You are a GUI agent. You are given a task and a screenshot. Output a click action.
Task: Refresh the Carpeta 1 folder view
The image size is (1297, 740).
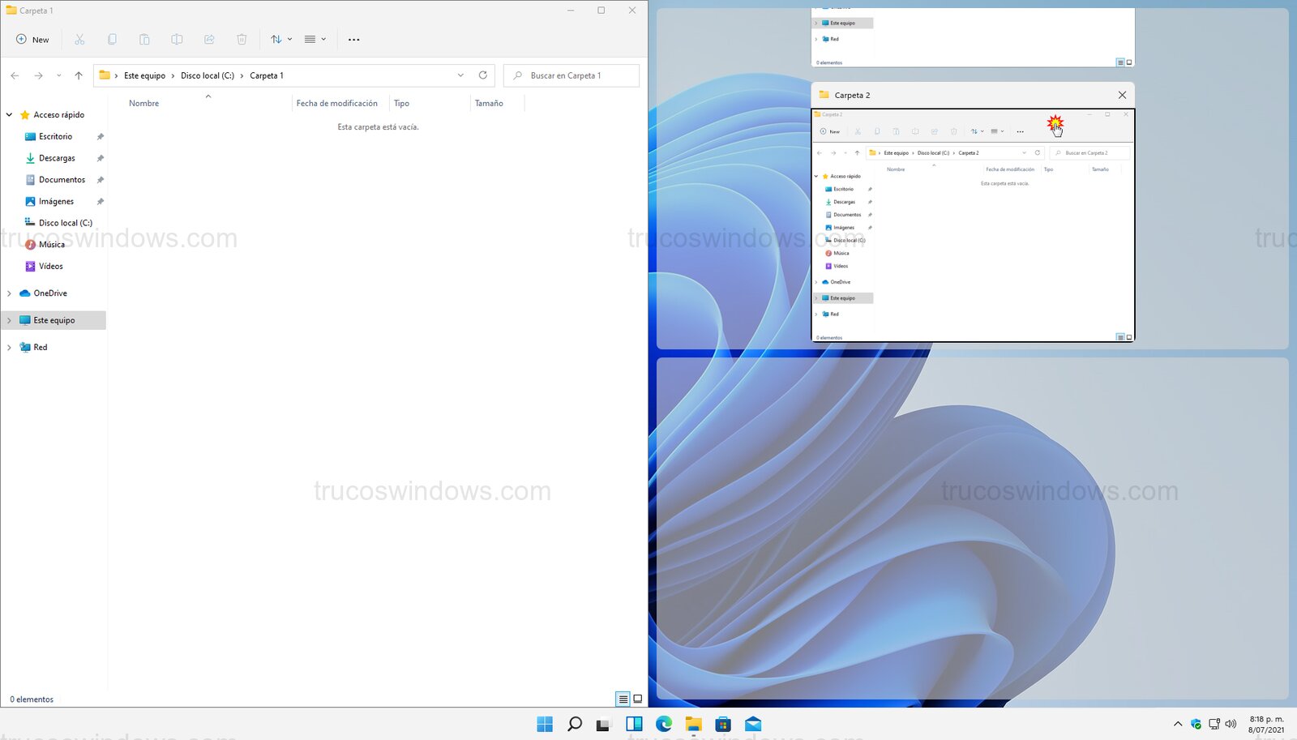483,75
